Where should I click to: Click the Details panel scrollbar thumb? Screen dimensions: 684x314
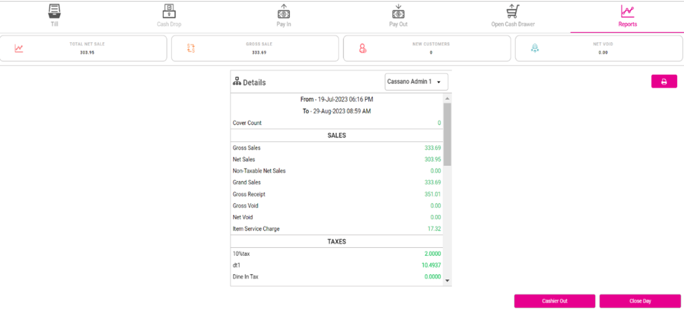[447, 134]
